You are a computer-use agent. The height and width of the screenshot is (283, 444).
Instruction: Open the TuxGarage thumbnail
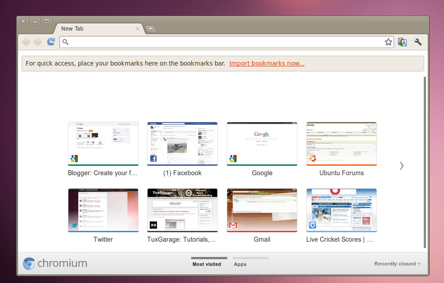182,210
